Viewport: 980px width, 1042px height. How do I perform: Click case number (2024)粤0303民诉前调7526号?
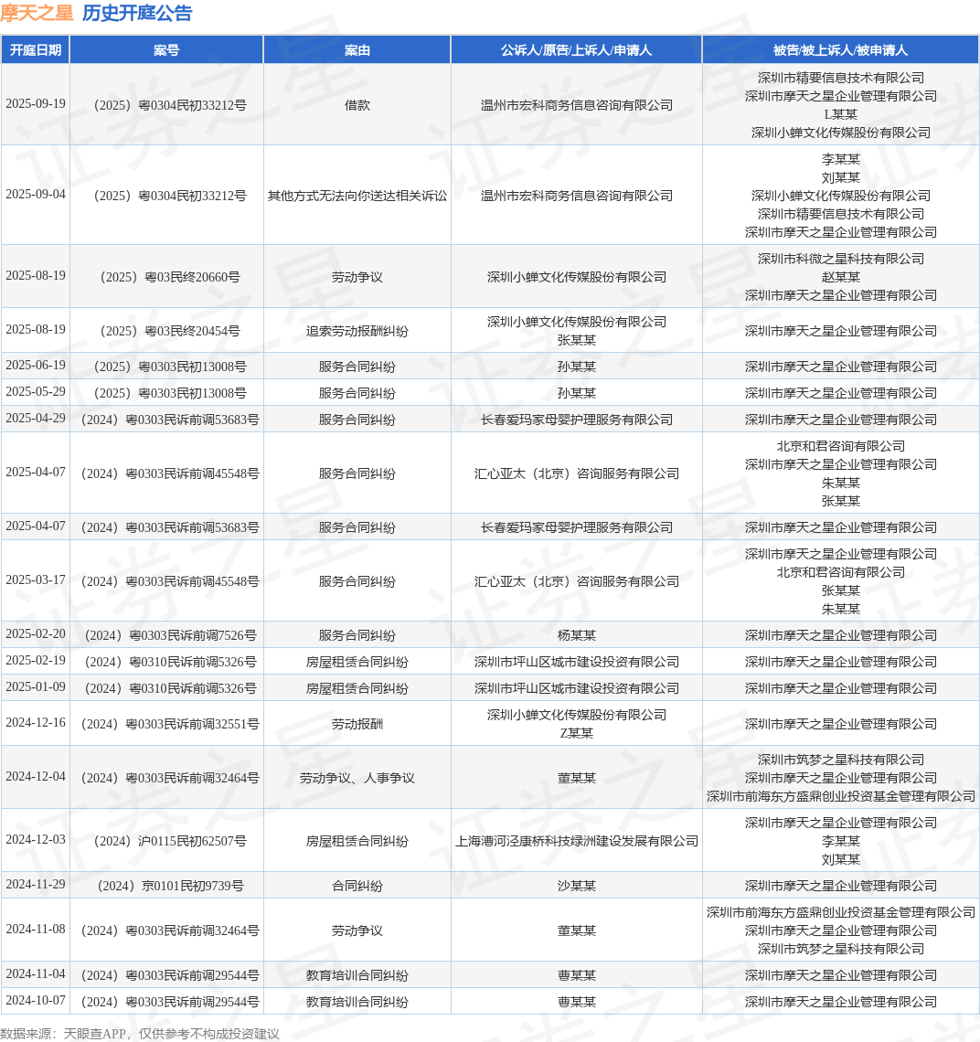[x=170, y=635]
